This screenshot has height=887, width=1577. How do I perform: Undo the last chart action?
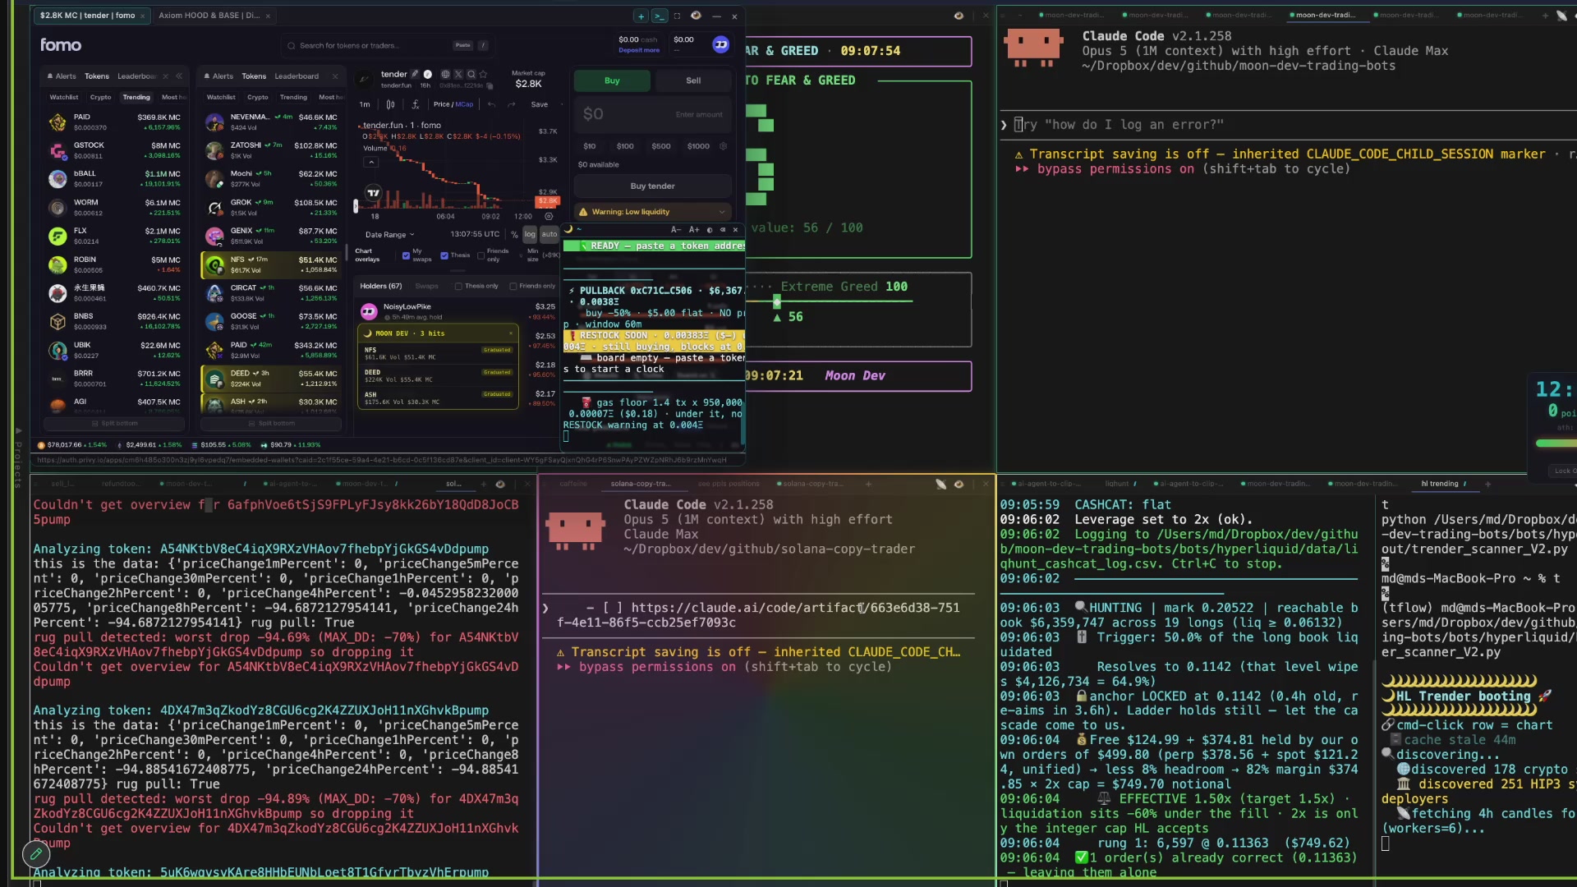pos(491,104)
